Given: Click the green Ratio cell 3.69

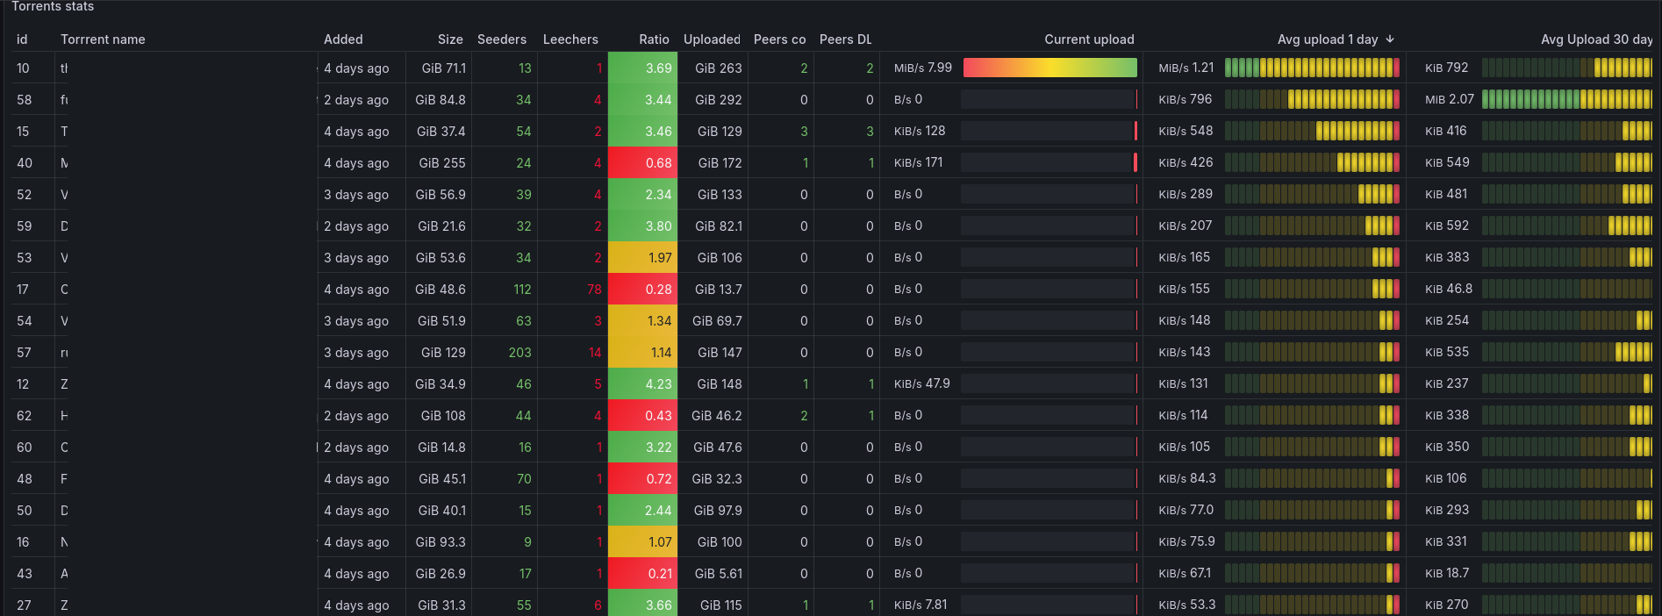Looking at the screenshot, I should tap(642, 68).
